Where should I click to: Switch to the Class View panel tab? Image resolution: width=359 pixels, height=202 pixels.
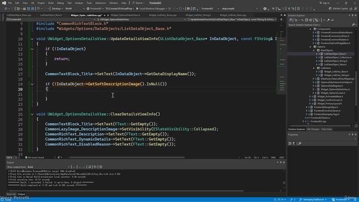point(326,129)
